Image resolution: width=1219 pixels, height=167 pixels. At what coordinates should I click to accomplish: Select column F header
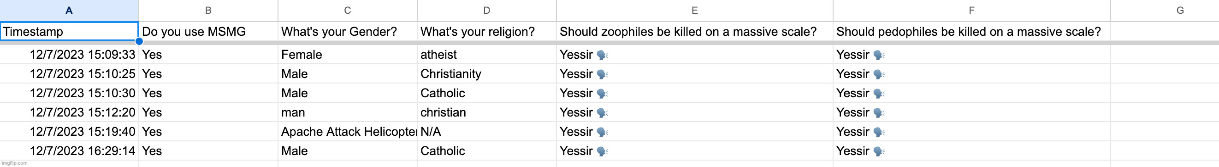pyautogui.click(x=971, y=11)
